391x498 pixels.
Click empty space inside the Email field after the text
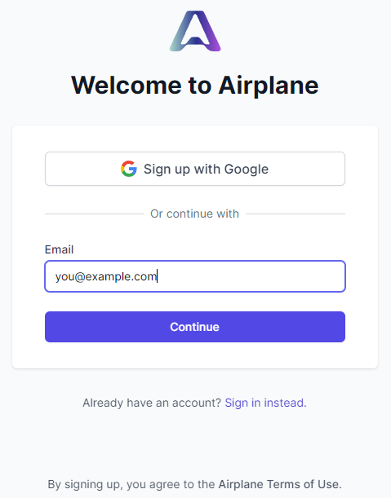point(251,276)
